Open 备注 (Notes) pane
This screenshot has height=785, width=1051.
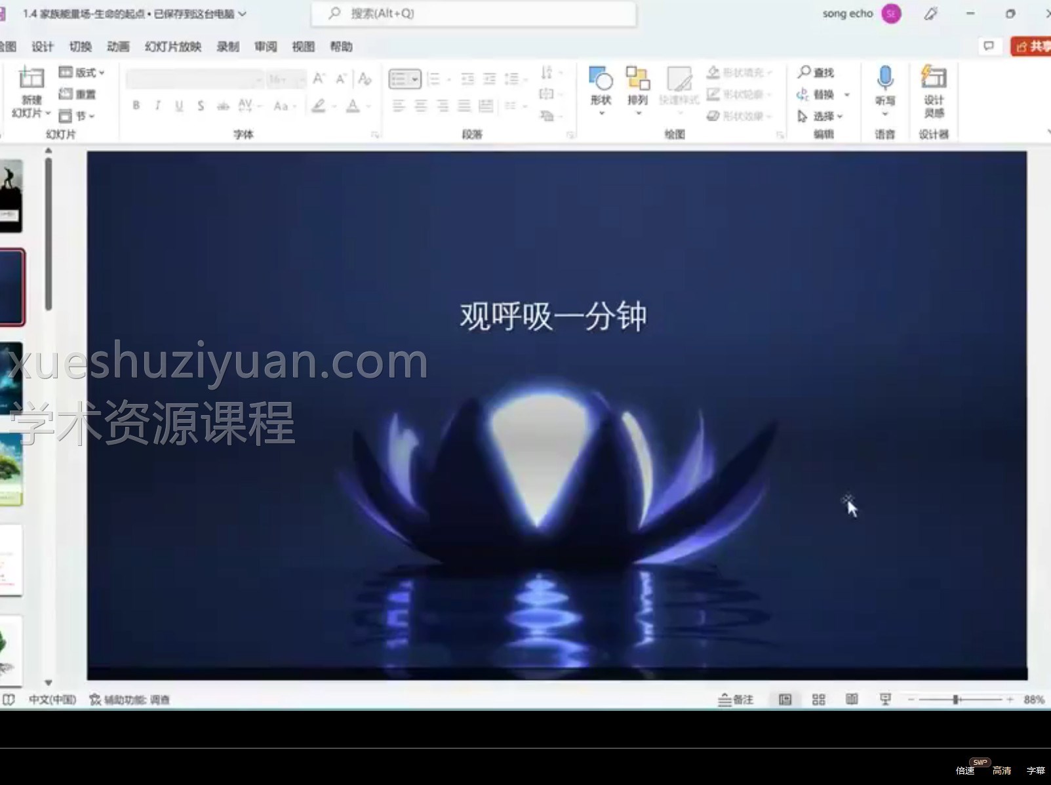pyautogui.click(x=737, y=699)
